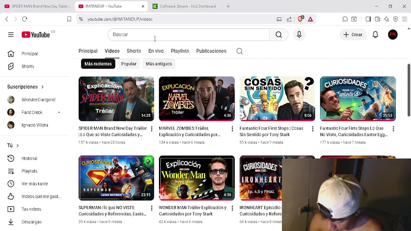Viewport: 411px width, 231px height.
Task: Share this page from the address bar
Action: (289, 19)
